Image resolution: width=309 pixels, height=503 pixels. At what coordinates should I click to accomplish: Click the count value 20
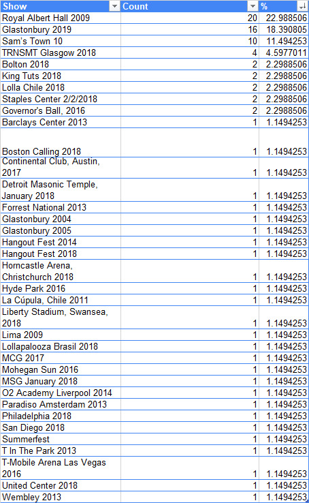[253, 18]
